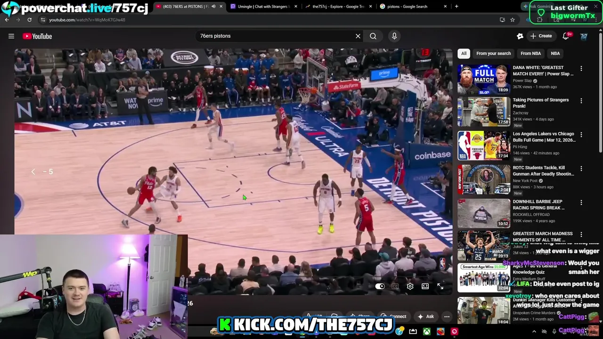Viewport: 603px width, 339px height.
Task: Go to the YouTube home logo
Action: 37,36
